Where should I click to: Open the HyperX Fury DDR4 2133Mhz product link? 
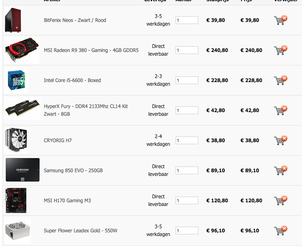pyautogui.click(x=86, y=110)
